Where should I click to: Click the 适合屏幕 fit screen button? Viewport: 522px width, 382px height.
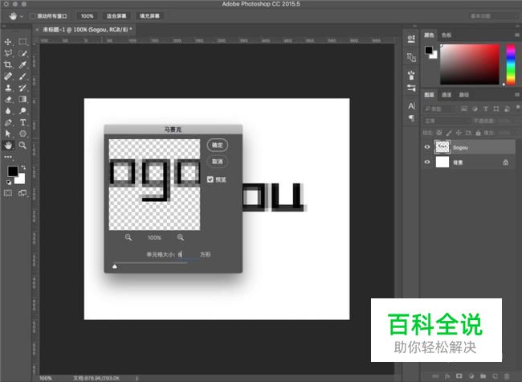116,16
